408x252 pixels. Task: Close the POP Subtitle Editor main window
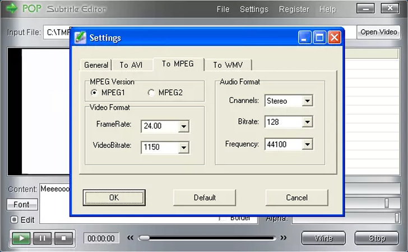[x=390, y=8]
